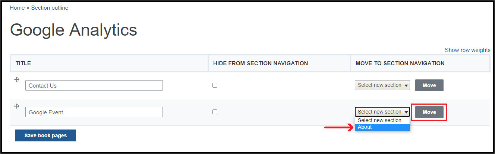
Task: Click Move button for Contact Us
Action: [429, 85]
